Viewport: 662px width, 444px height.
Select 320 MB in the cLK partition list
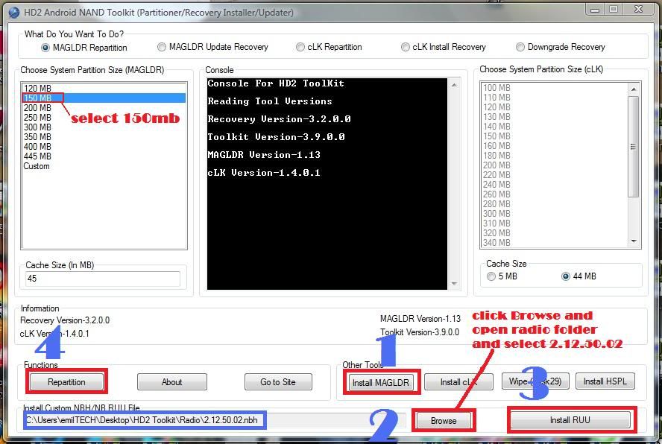click(555, 233)
